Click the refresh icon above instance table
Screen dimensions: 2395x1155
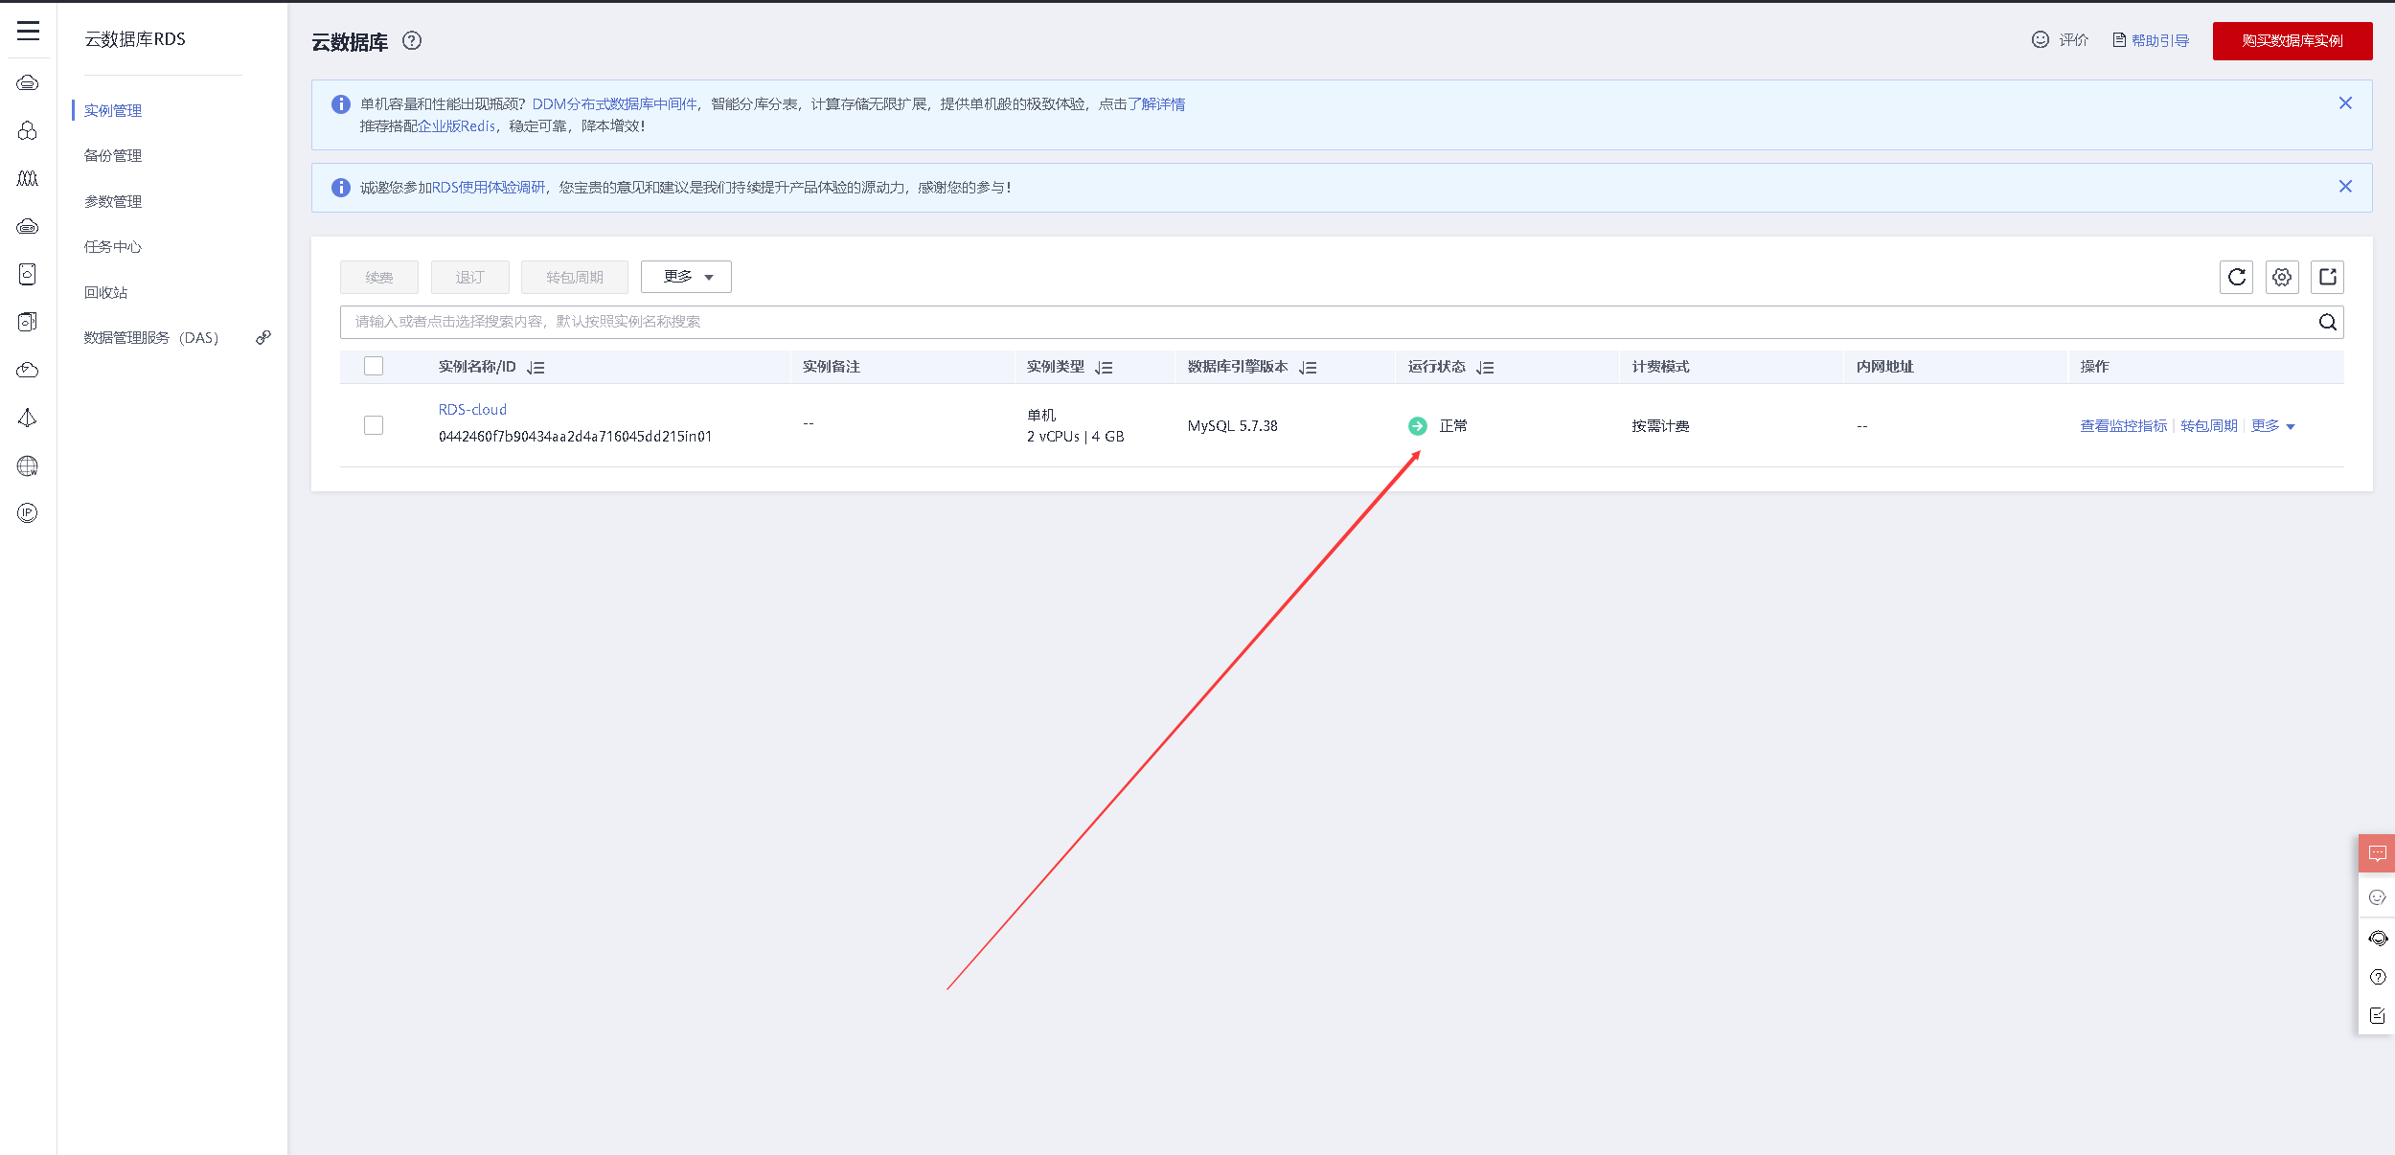point(2236,278)
